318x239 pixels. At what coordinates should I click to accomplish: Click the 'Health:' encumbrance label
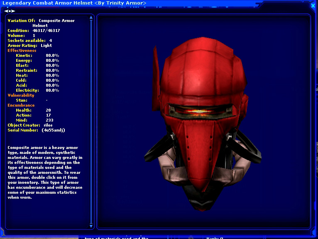coord(24,110)
